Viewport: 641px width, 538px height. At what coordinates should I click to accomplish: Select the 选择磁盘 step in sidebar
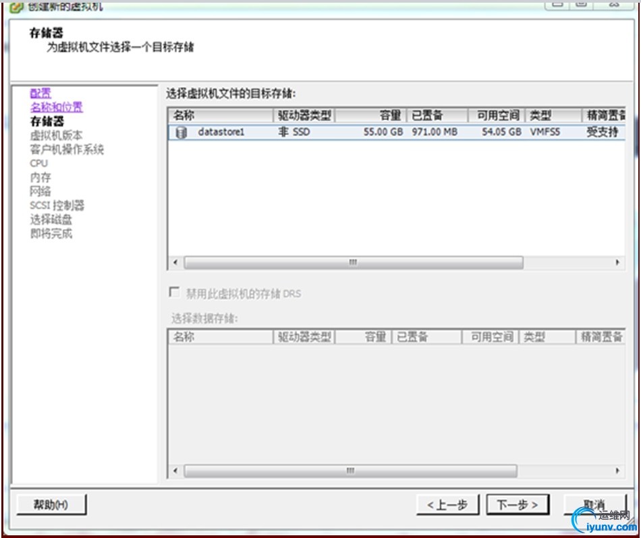click(x=51, y=219)
